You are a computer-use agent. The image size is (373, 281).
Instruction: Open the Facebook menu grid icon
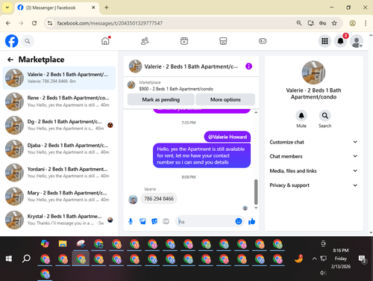tap(325, 41)
